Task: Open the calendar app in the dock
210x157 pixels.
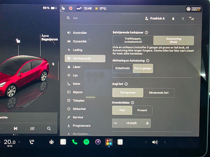Action: coord(63,142)
